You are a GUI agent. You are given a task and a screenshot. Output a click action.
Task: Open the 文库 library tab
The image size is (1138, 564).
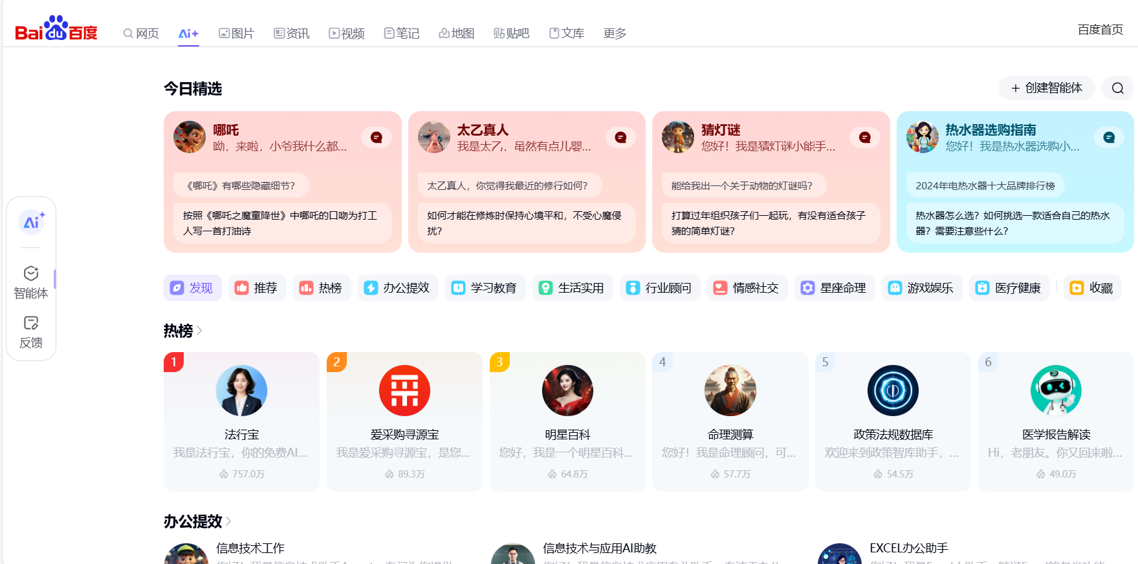tap(566, 34)
